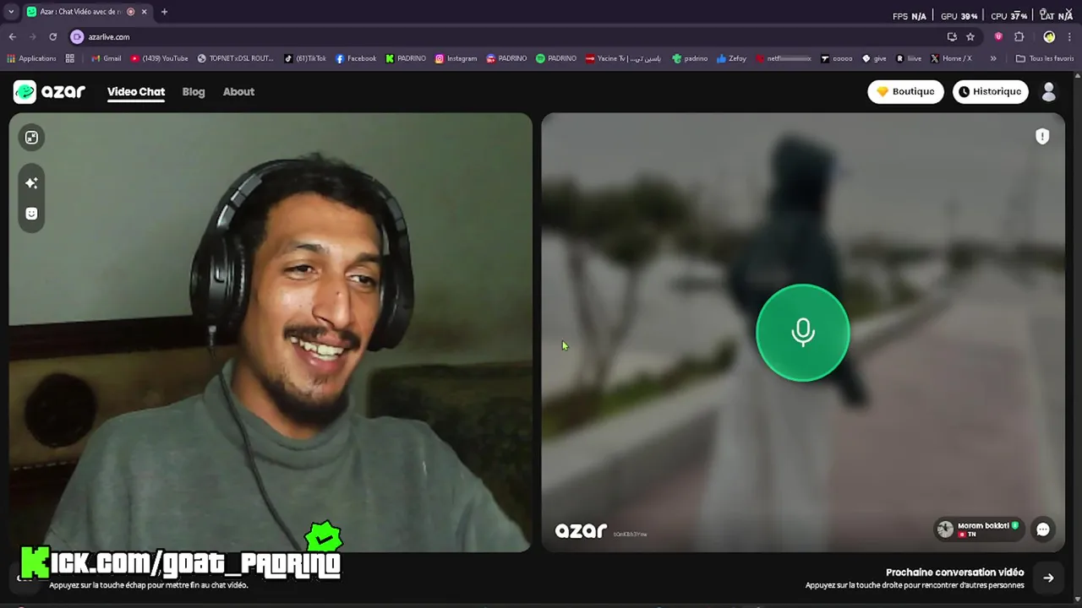Open the user profile avatar icon

[1049, 91]
